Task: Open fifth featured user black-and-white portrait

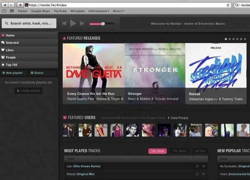Action: coord(132,130)
